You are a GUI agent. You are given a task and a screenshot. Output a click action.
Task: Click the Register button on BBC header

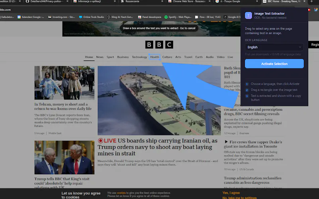pyautogui.click(x=315, y=45)
